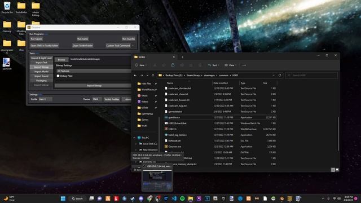Open the Import & Light Level tab
The width and height of the screenshot is (361, 203).
pyautogui.click(x=41, y=58)
